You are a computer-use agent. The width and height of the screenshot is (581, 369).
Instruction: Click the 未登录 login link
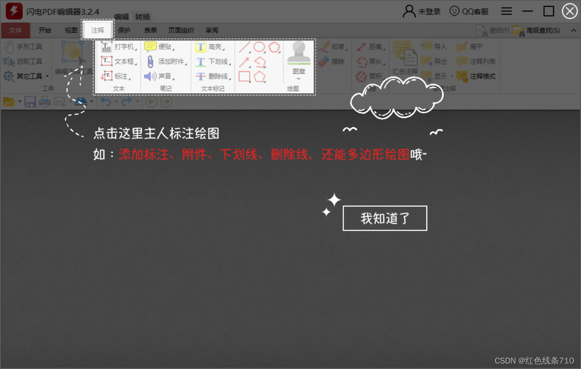[x=422, y=11]
